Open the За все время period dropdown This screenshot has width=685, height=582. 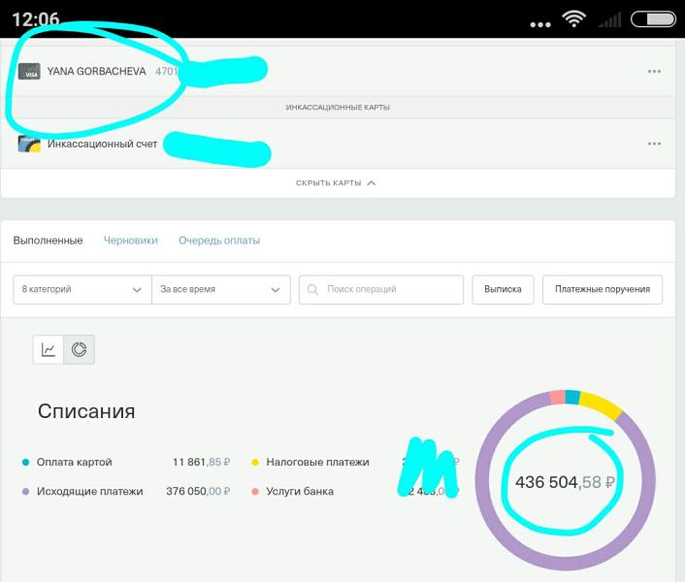coord(221,289)
